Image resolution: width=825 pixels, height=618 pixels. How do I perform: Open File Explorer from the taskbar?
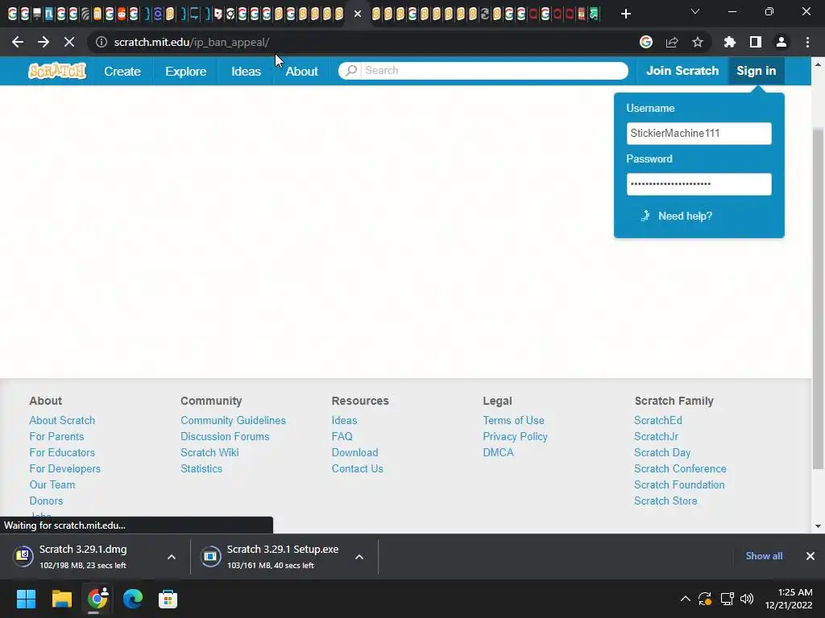click(x=61, y=599)
